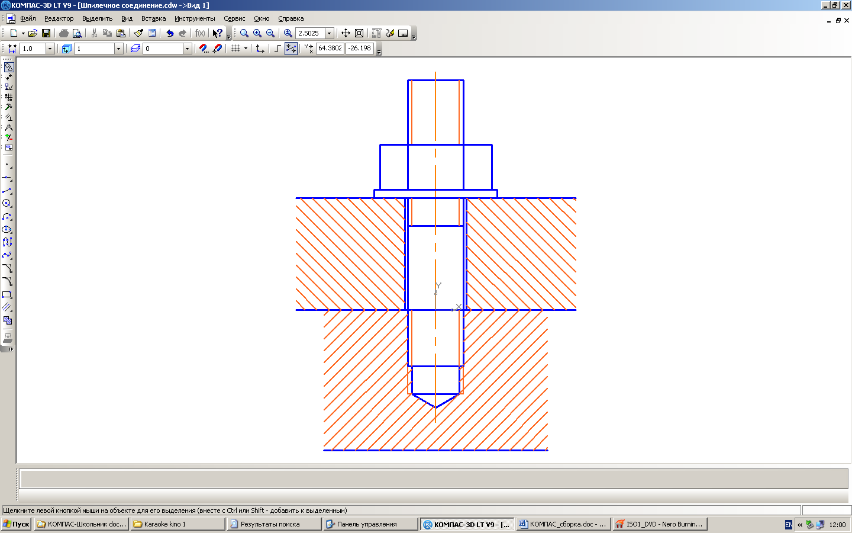
Task: Click the show all (fit to window) icon
Action: [359, 33]
